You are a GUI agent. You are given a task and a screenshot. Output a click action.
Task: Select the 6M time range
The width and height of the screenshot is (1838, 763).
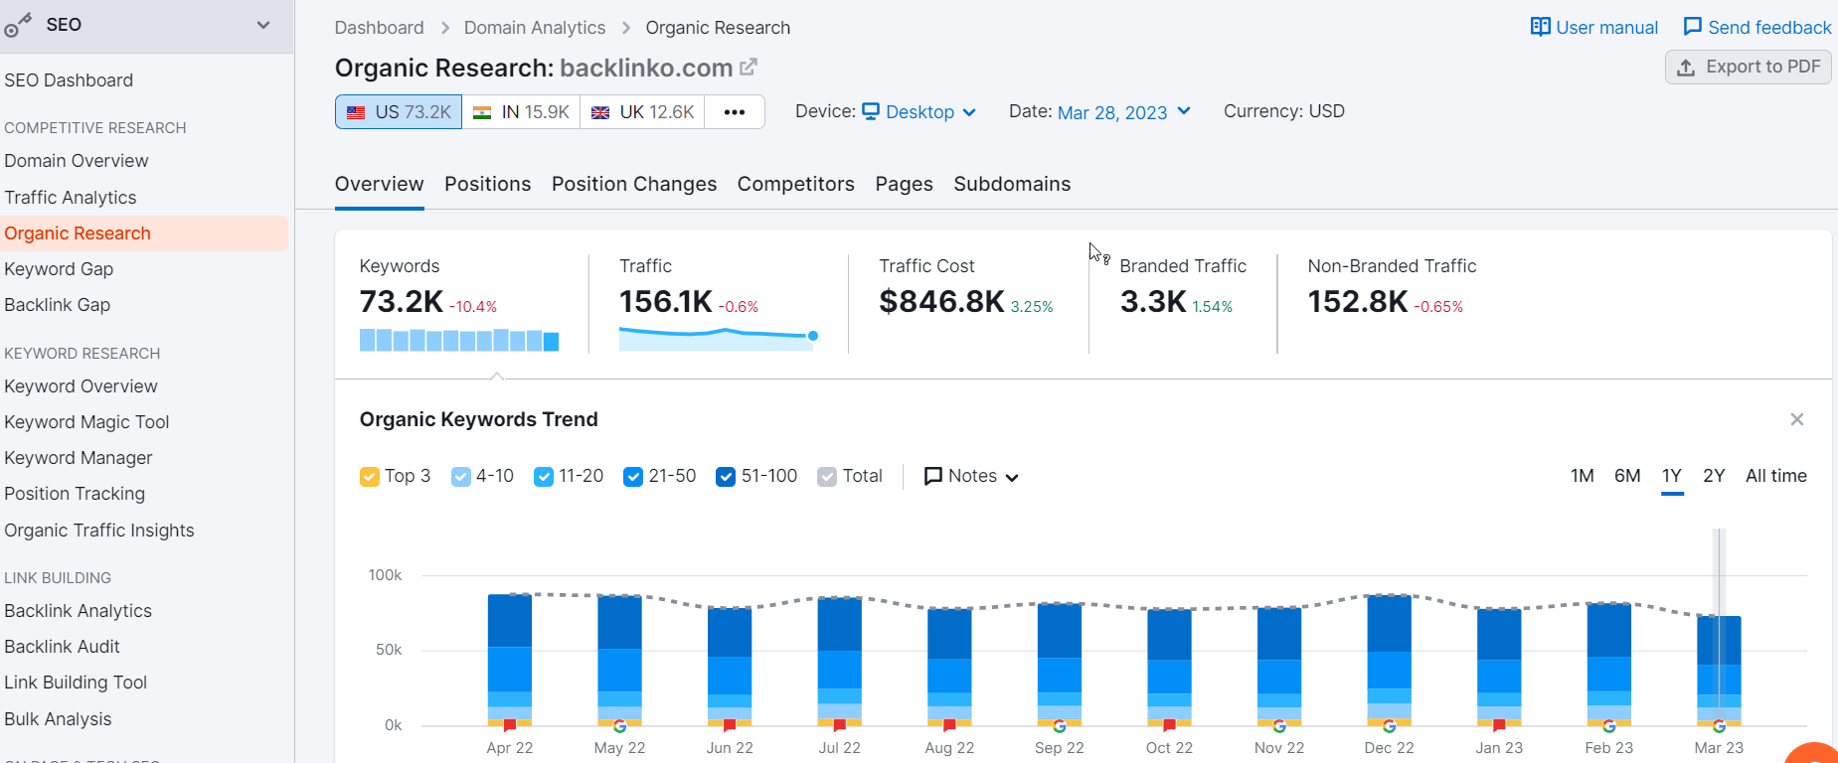pyautogui.click(x=1627, y=476)
